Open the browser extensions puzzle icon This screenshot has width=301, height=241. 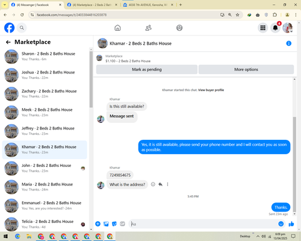tap(275, 14)
